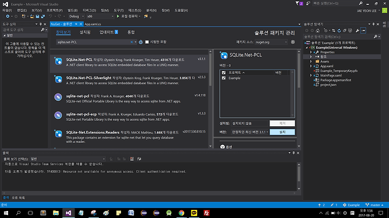Expand the Properties node in Solution Explorer
Viewport: 389px width, 218px height.
tap(311, 52)
